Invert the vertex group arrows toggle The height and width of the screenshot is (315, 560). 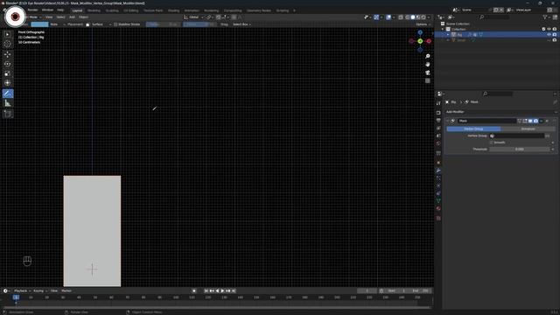point(548,136)
